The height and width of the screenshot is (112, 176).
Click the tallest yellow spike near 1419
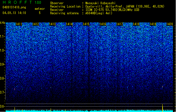(x=162, y=108)
